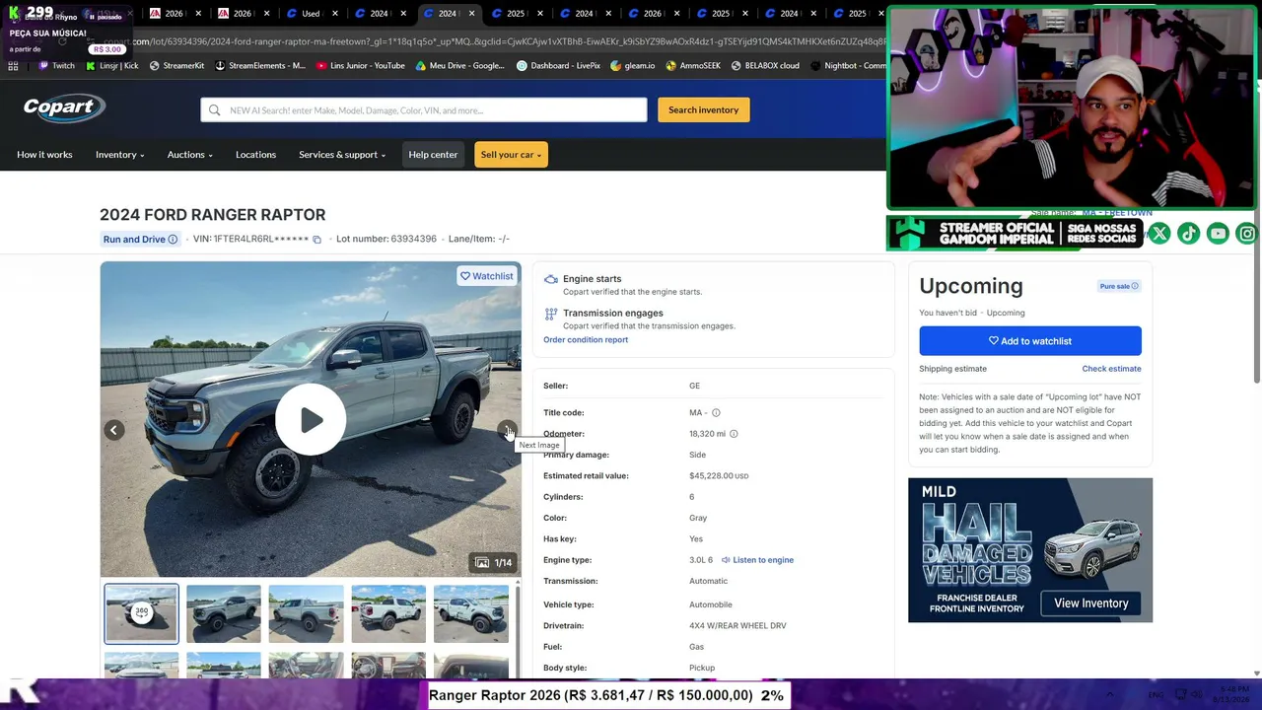Image resolution: width=1262 pixels, height=710 pixels.
Task: Click the drivetrain value 4X4 W/REAR WHEEL DRV
Action: (x=737, y=626)
